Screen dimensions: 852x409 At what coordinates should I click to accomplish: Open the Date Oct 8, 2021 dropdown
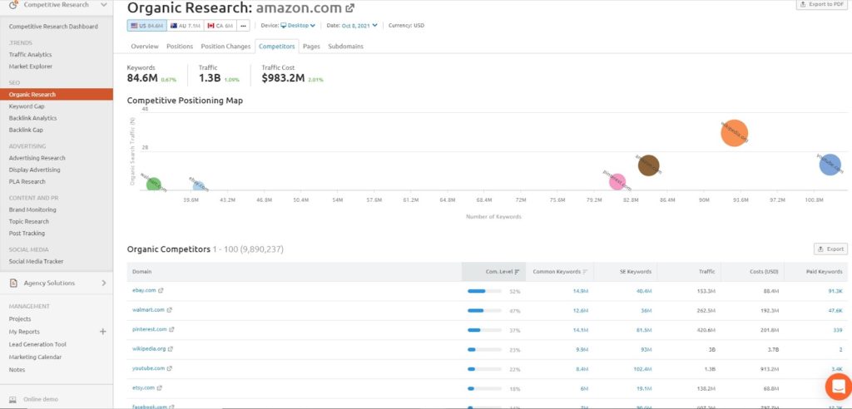point(359,26)
